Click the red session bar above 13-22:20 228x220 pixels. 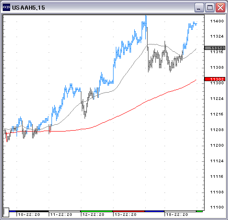129,211
